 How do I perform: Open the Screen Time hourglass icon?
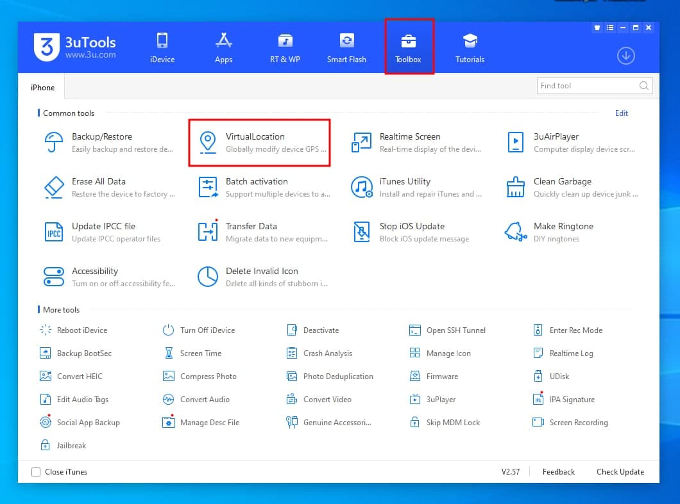(x=169, y=354)
